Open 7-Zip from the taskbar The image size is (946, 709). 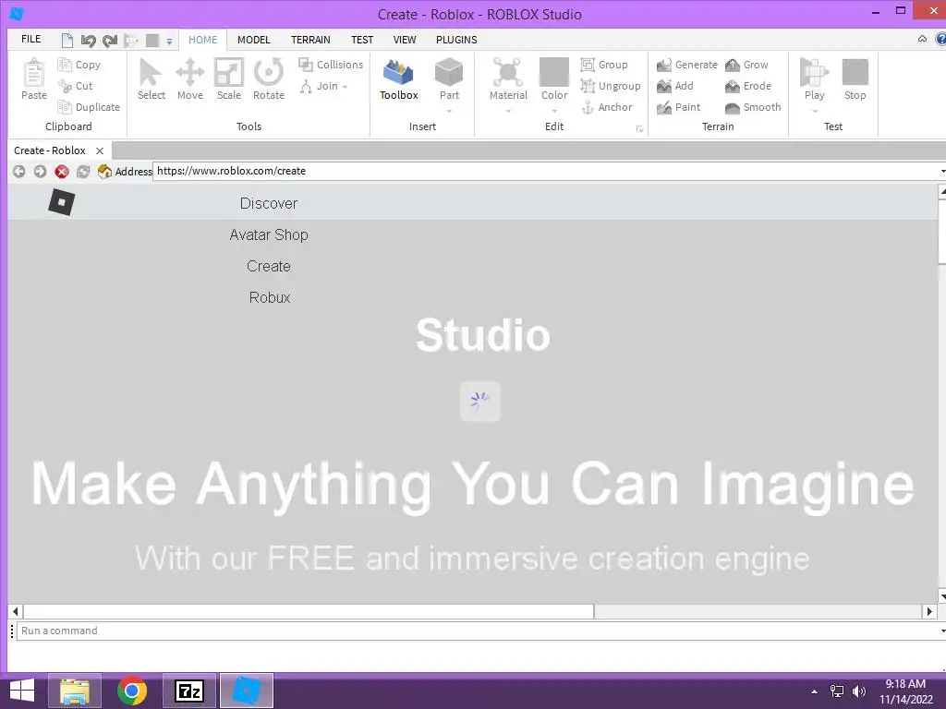pyautogui.click(x=188, y=691)
